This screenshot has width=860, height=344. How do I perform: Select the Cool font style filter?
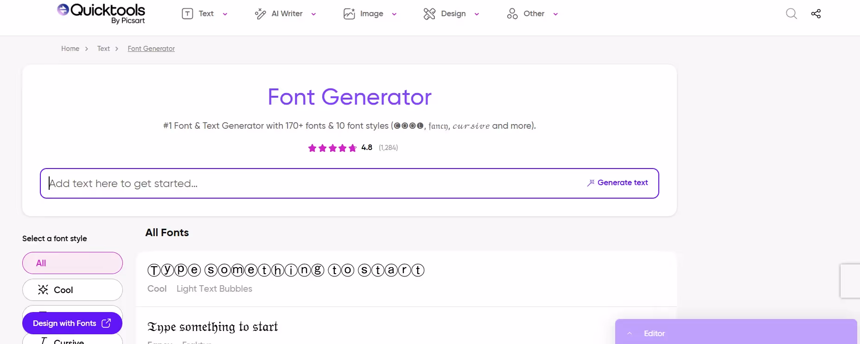tap(72, 290)
